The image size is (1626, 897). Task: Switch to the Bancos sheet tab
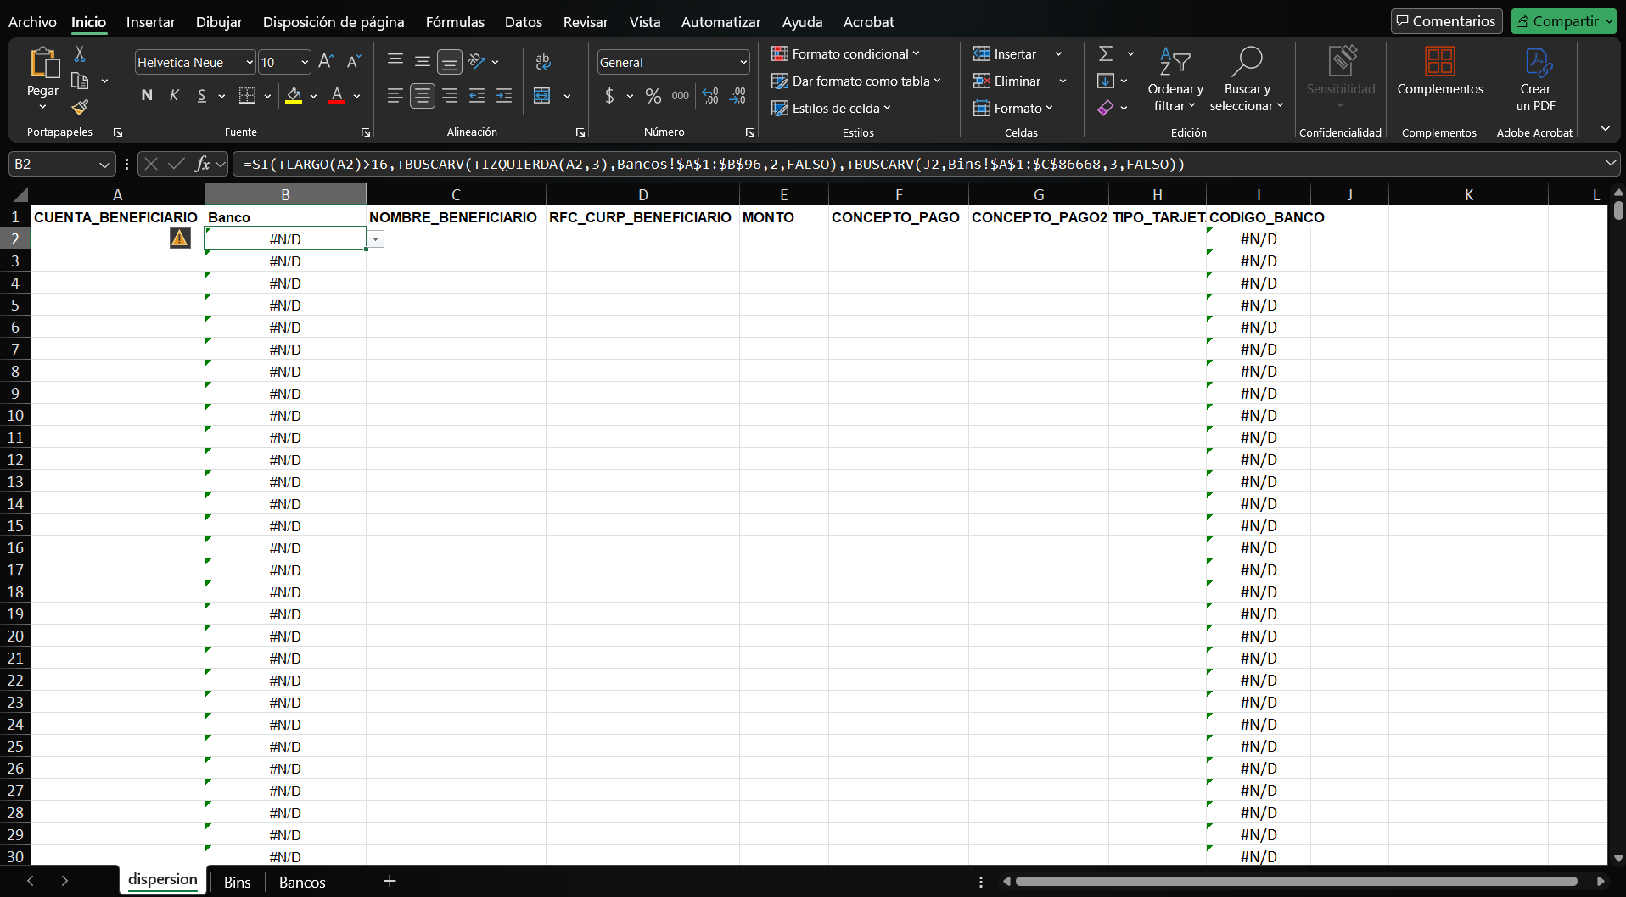pos(302,882)
